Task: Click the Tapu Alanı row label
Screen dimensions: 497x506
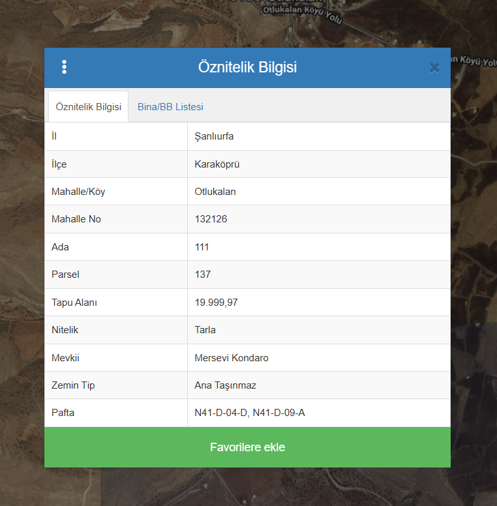Action: click(x=74, y=303)
